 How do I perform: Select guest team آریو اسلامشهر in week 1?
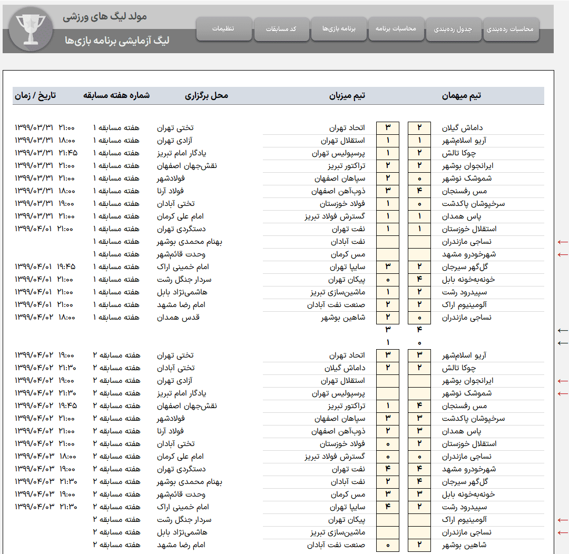coord(464,141)
